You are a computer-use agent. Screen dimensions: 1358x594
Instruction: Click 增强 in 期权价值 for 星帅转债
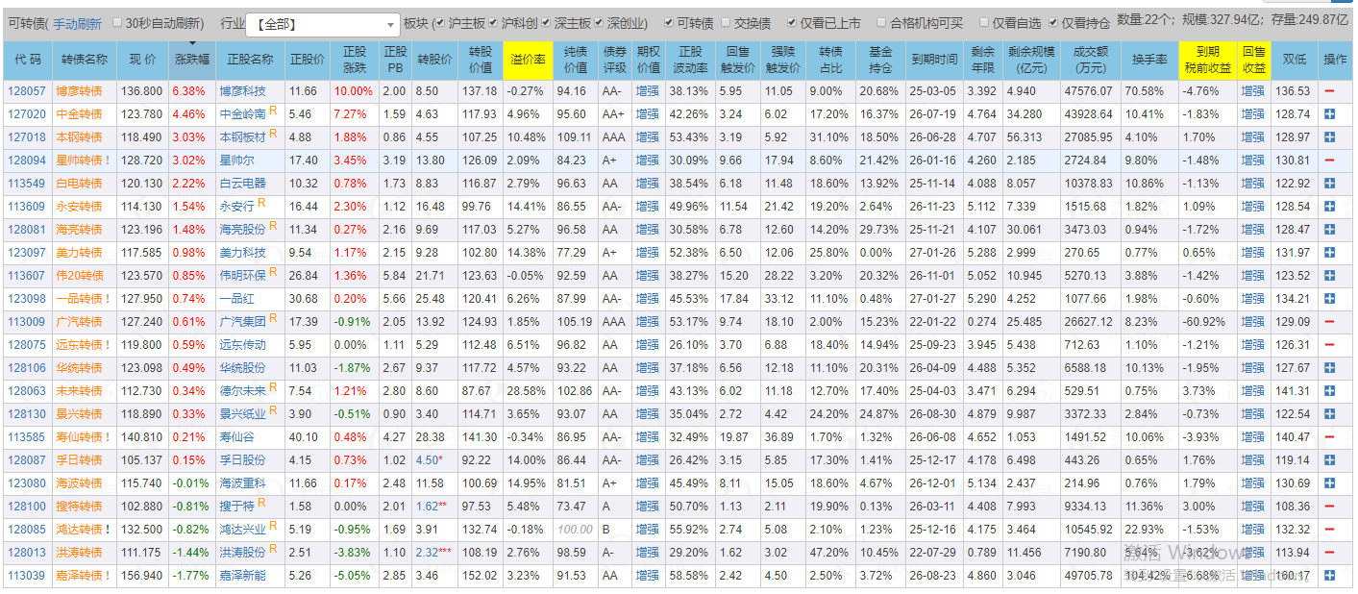point(648,161)
